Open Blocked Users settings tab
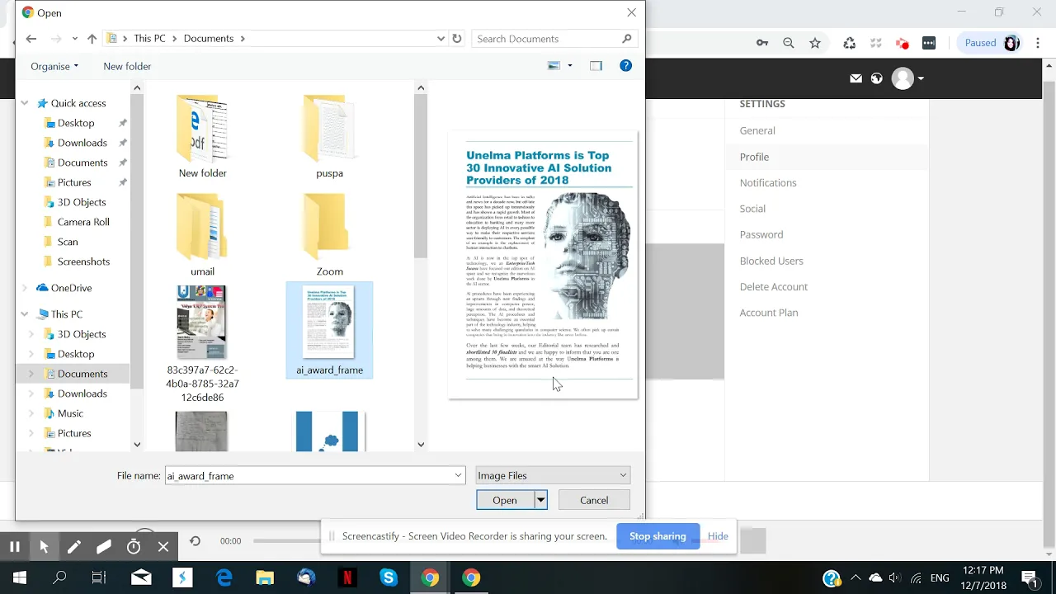The image size is (1056, 594). coord(771,261)
